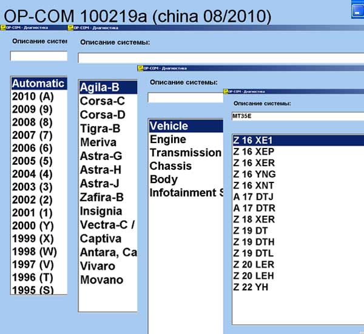Open the Body system category
The image size is (364, 334).
(x=164, y=179)
